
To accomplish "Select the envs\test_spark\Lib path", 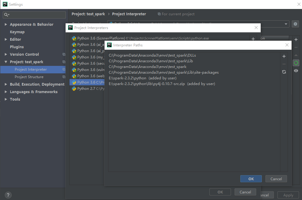I will click(x=151, y=61).
